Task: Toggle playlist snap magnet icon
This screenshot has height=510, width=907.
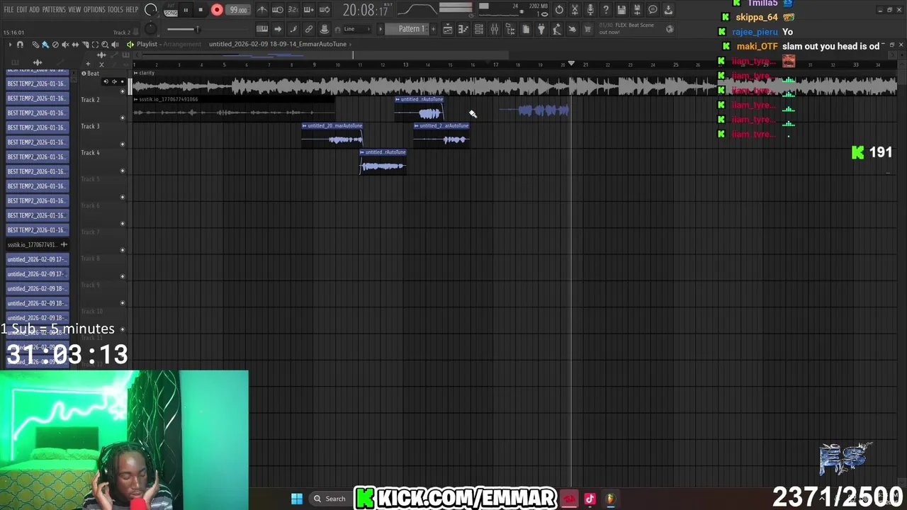Action: [20, 45]
